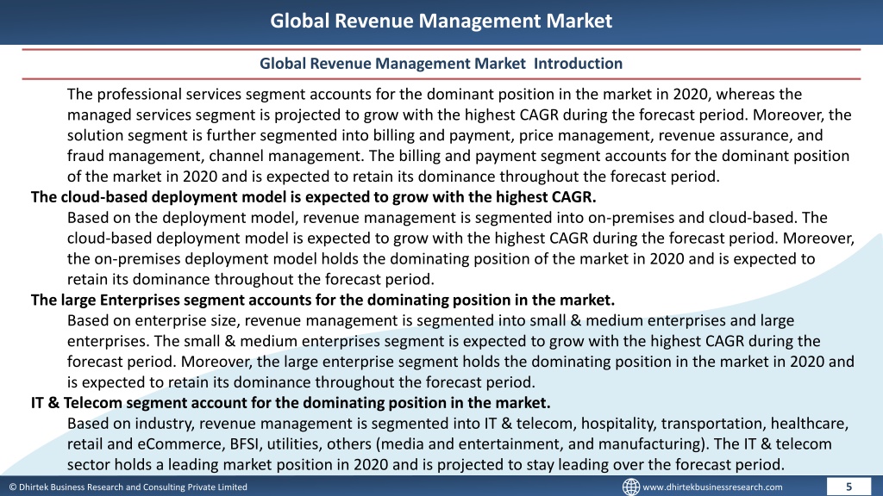The image size is (883, 496).
Task: Click the globe icon beside the website address
Action: tap(630, 487)
